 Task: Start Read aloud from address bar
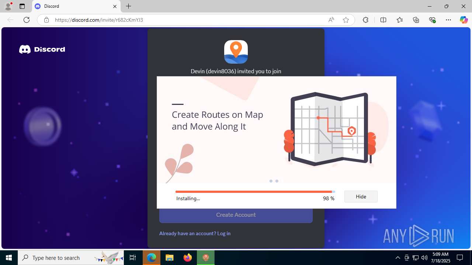click(x=331, y=20)
